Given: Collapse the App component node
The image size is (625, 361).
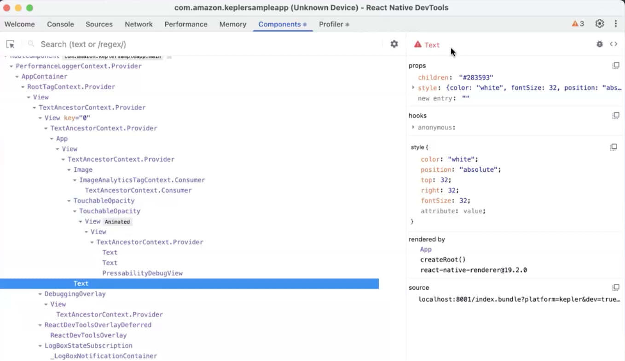Looking at the screenshot, I should pos(52,139).
